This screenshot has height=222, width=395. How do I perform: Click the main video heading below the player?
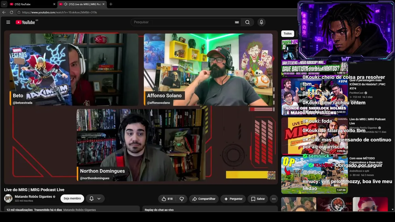[x=34, y=190]
